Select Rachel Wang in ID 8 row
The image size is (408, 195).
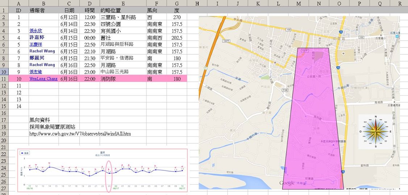point(44,65)
